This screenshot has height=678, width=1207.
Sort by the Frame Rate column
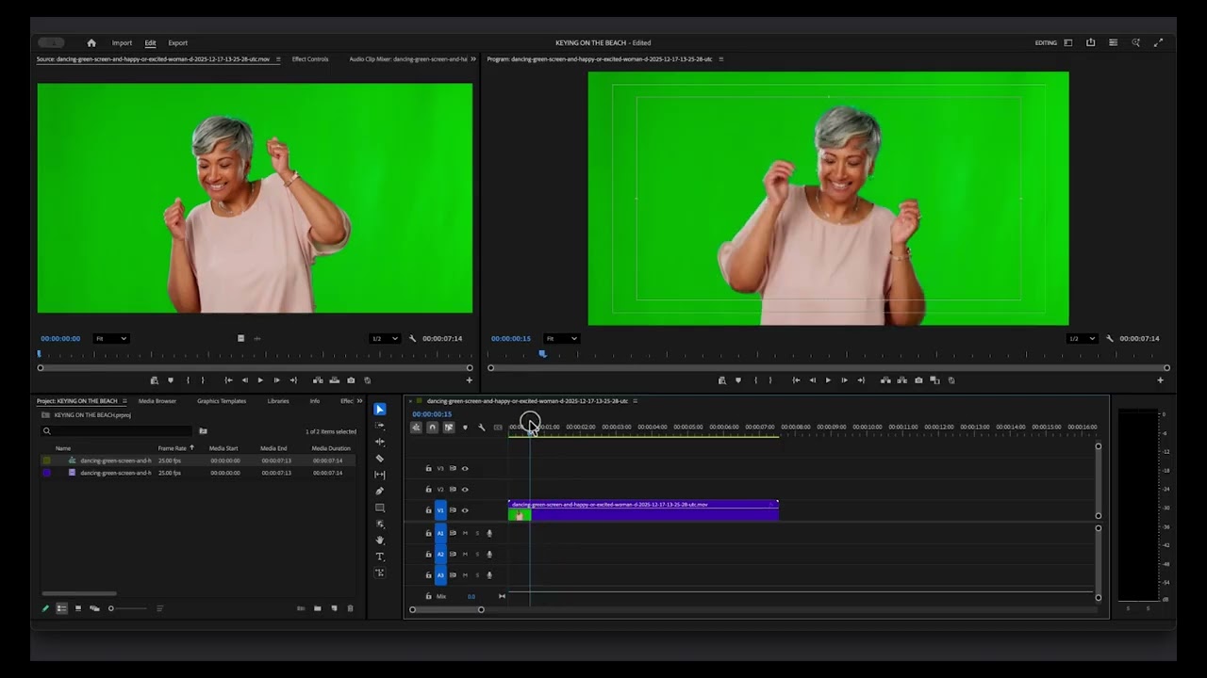point(174,448)
